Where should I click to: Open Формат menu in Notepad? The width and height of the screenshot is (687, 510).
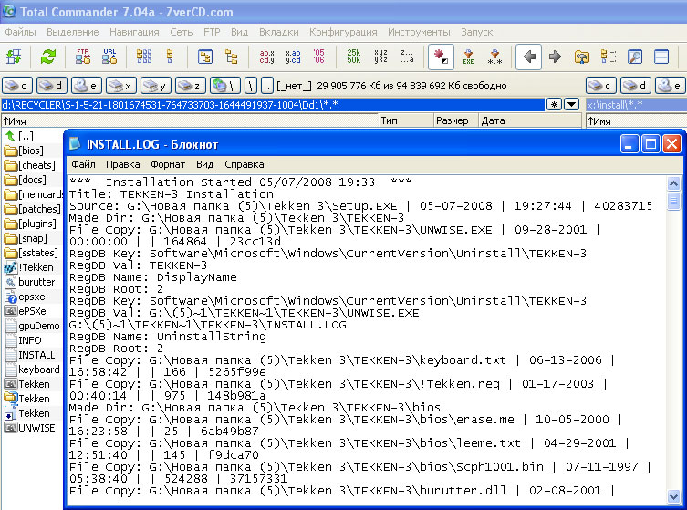[x=168, y=164]
